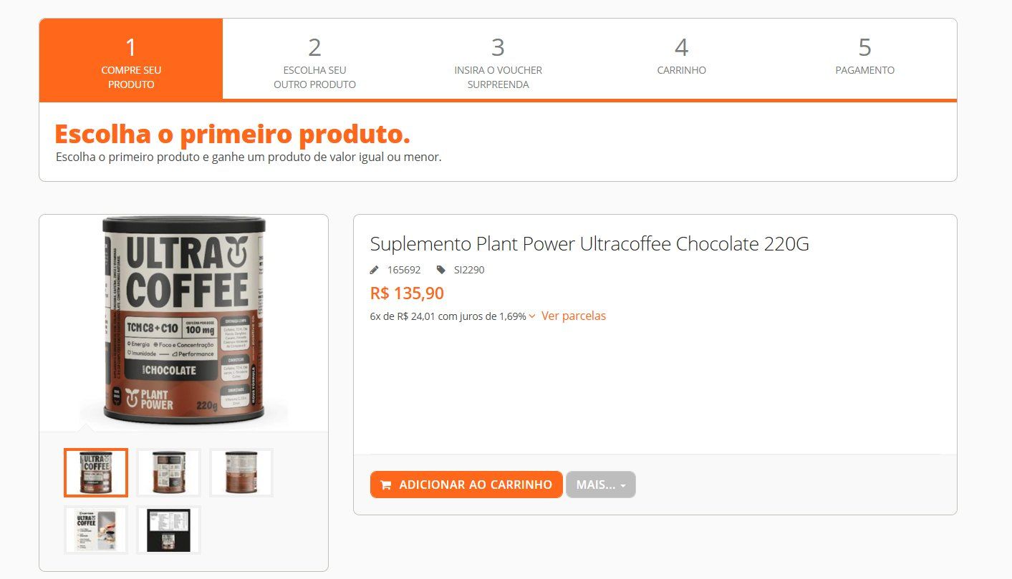This screenshot has height=579, width=1012.
Task: Go to step 2 Escolha Seu Outro Produto
Action: pos(314,59)
